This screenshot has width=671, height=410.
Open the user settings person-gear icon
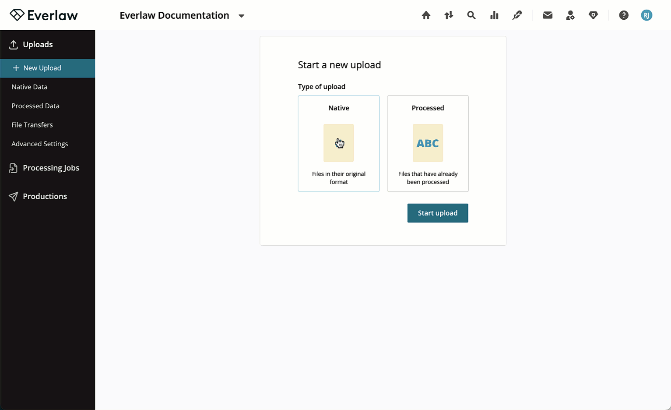[570, 15]
